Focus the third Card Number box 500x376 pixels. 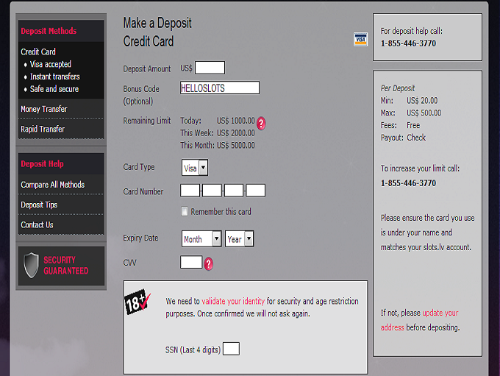click(x=234, y=191)
